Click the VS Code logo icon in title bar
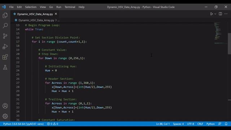231x130 pixels. 4,7
